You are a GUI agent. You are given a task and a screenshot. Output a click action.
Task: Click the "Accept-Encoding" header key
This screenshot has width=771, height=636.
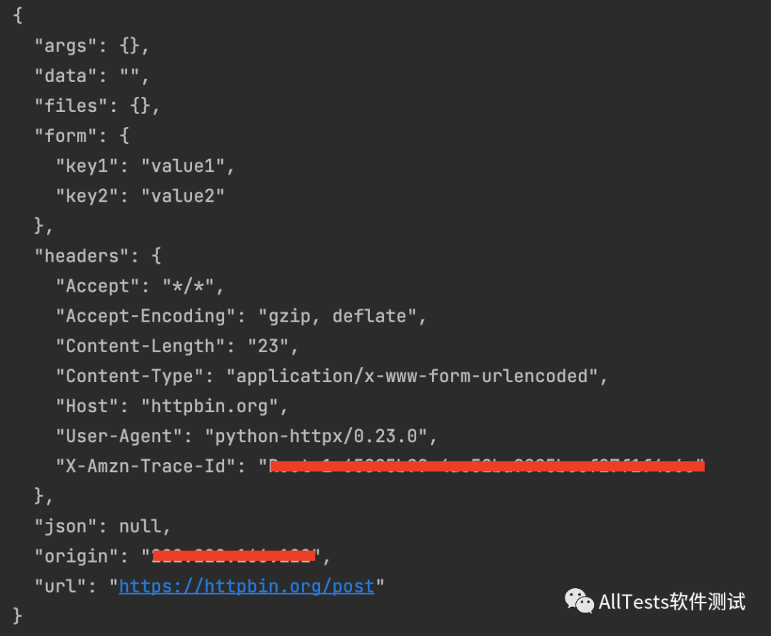(x=146, y=316)
